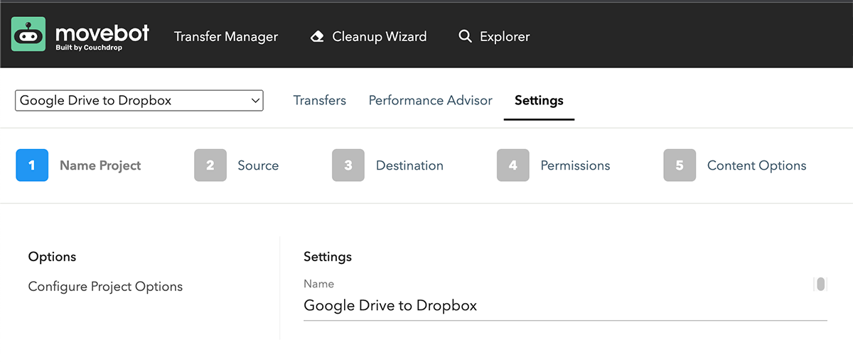Click the Explorer magnifier icon

465,36
